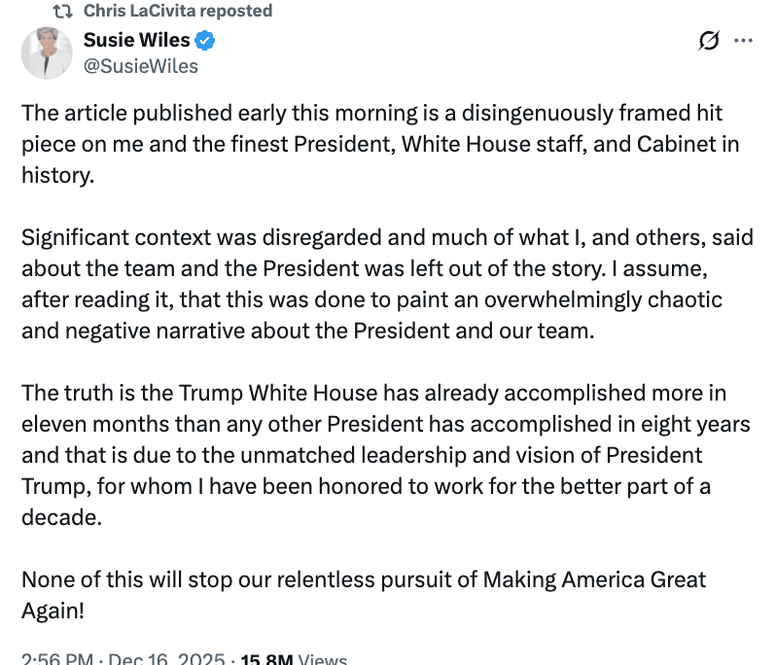Open the Susie Wiles display name link
The width and height of the screenshot is (776, 665).
coord(138,41)
